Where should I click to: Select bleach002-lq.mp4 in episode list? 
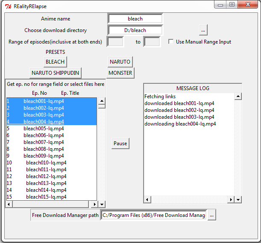coord(52,108)
